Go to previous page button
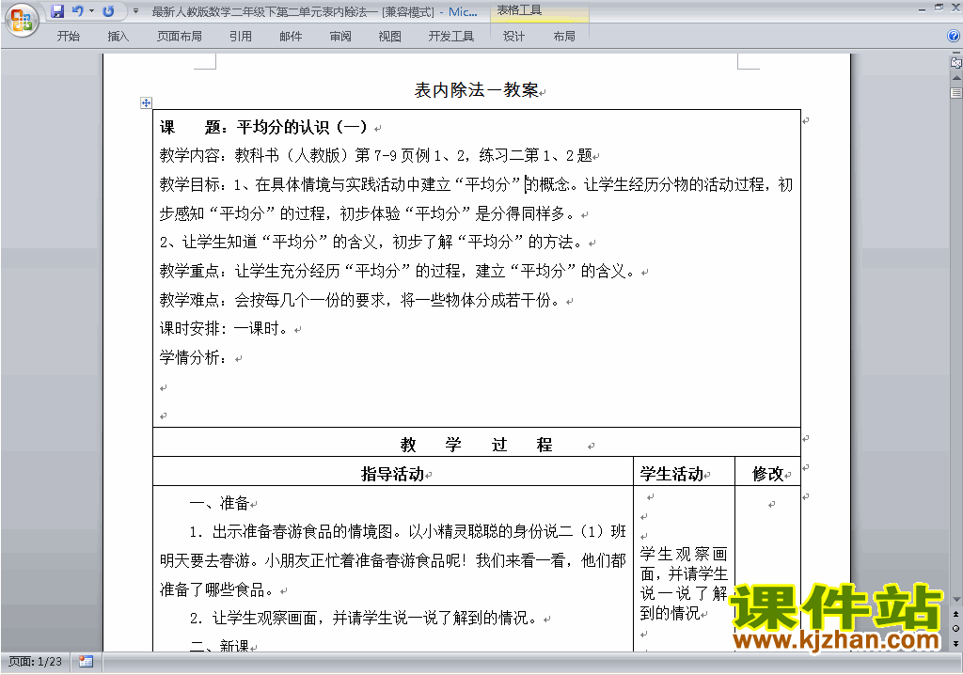 (956, 614)
